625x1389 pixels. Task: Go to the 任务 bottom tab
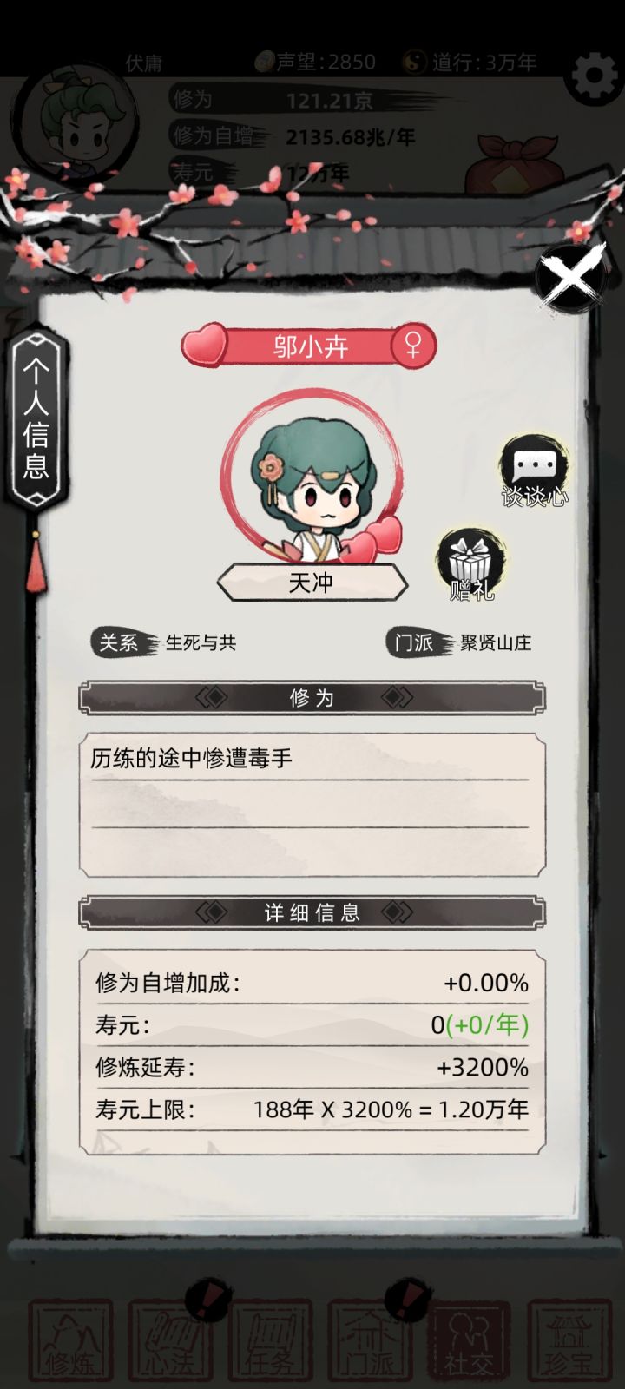pos(270,1340)
